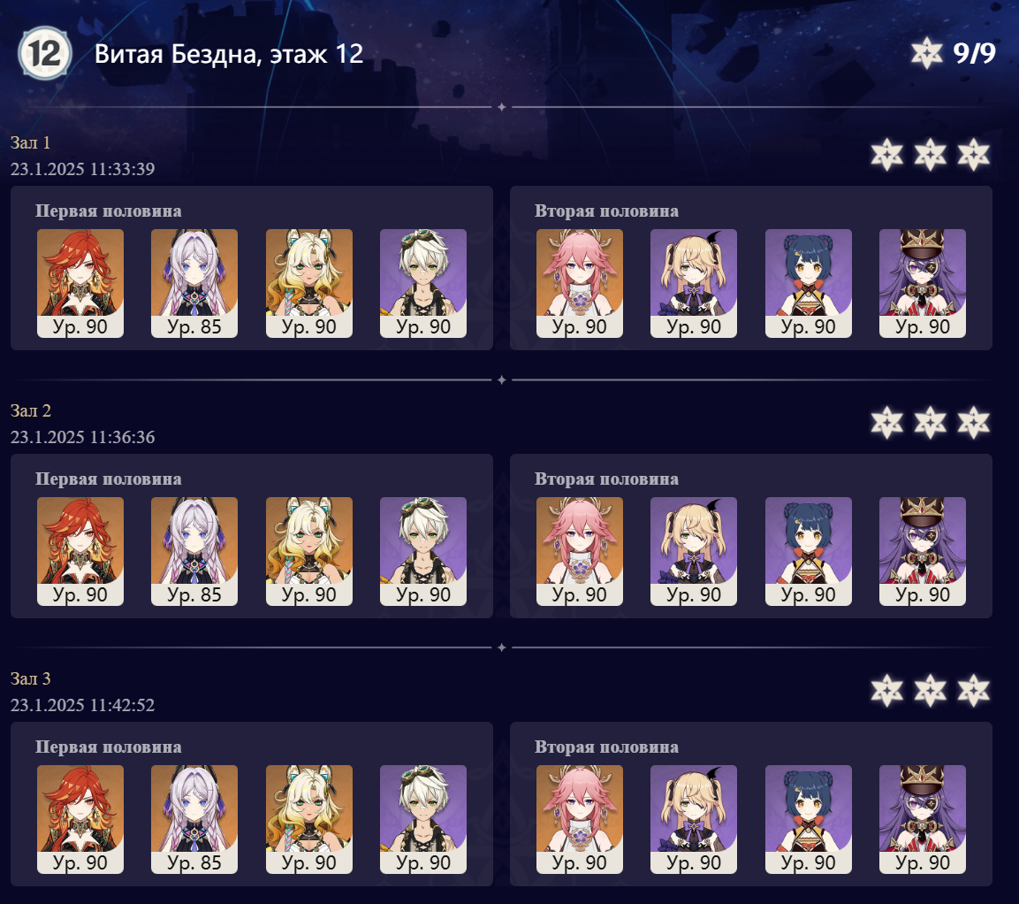Click the star icon next to 9/9
This screenshot has height=904, width=1019.
pos(927,53)
